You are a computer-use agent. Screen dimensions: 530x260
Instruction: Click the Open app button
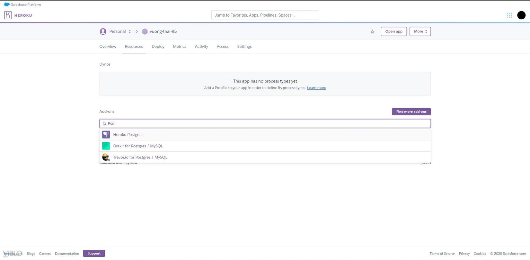394,31
